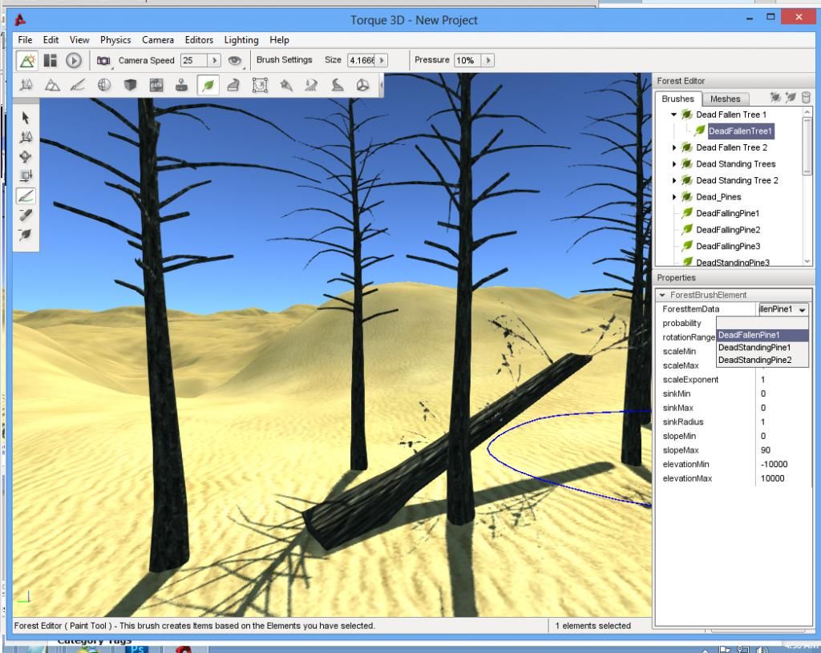The height and width of the screenshot is (653, 821).
Task: Choose DeadStandingPine1 from dropdown list
Action: point(754,348)
